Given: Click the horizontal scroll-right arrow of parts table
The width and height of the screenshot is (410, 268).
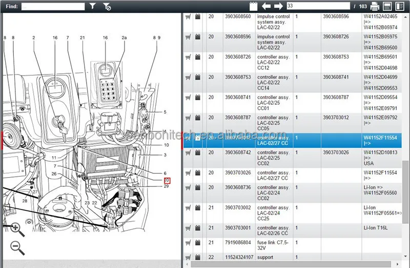Looking at the screenshot, I should pyautogui.click(x=398, y=264).
